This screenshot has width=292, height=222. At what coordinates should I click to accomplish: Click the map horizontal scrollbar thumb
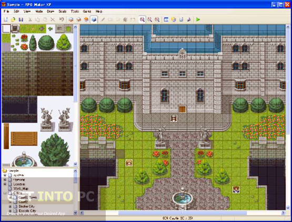coord(183,213)
